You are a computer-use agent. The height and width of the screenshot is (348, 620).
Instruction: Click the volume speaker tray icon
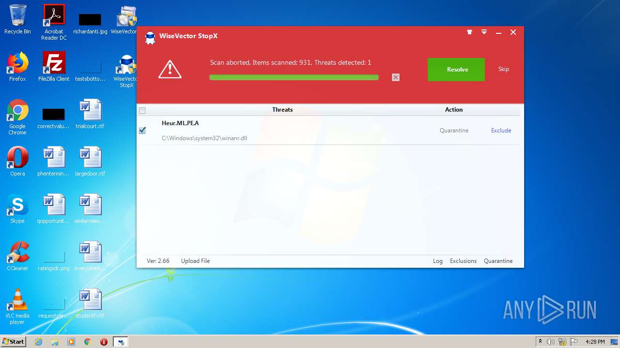[551, 342]
